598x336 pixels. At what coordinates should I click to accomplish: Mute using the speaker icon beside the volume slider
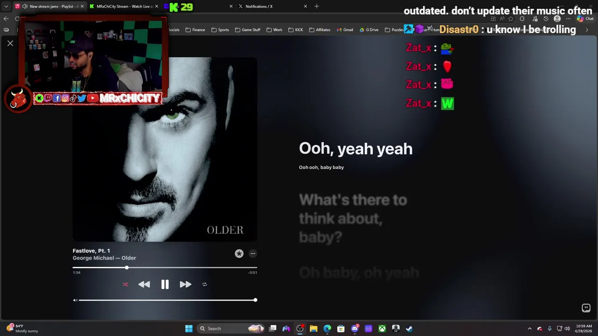pos(75,300)
